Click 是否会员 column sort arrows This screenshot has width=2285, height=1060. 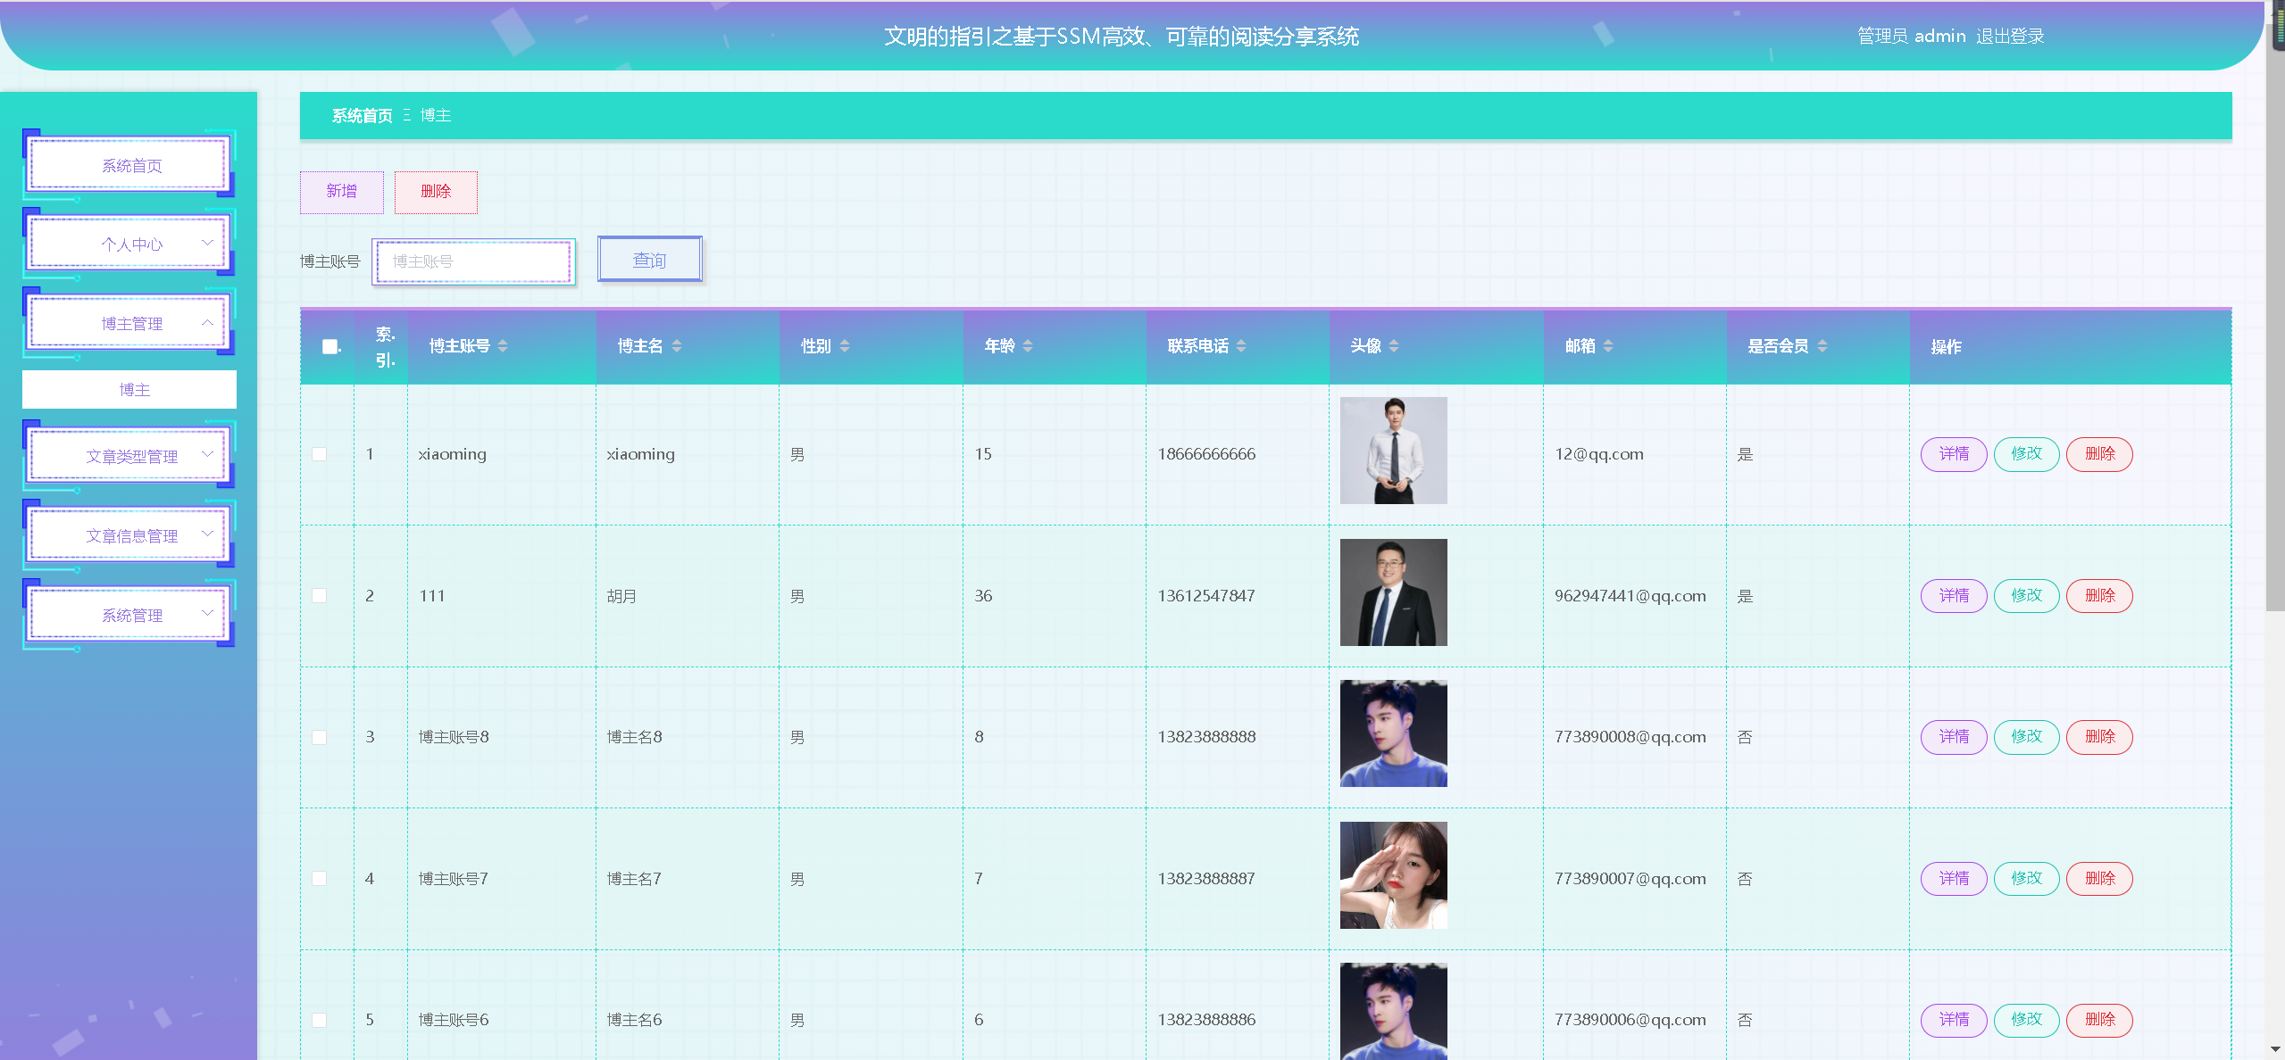point(1822,346)
